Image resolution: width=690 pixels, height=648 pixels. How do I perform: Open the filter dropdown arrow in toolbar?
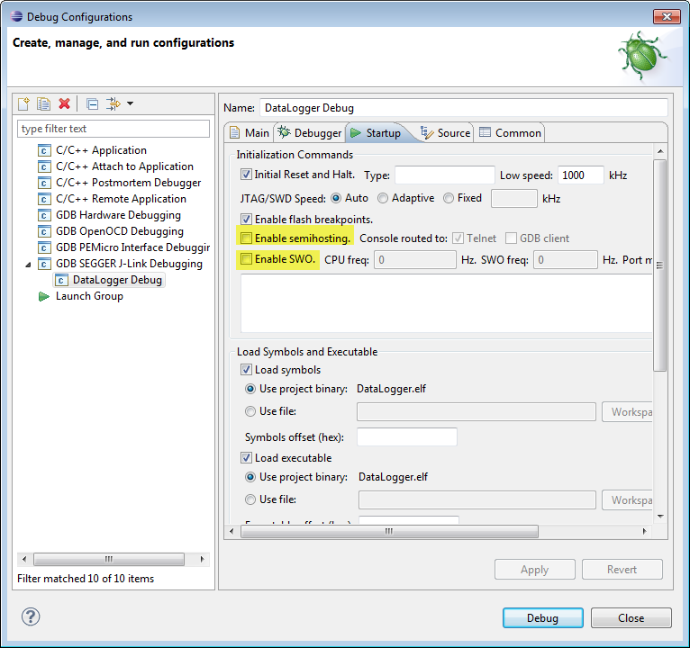[131, 104]
